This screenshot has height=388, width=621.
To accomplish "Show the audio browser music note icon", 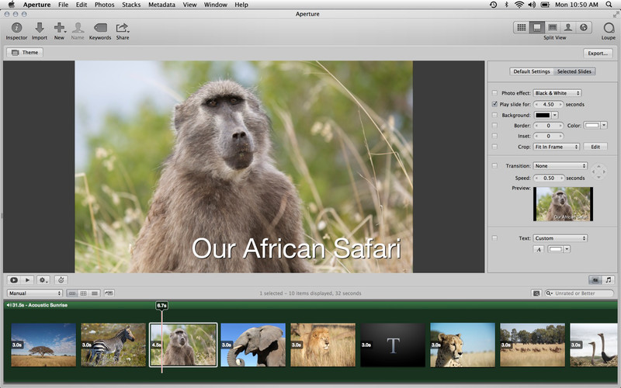I will 609,279.
